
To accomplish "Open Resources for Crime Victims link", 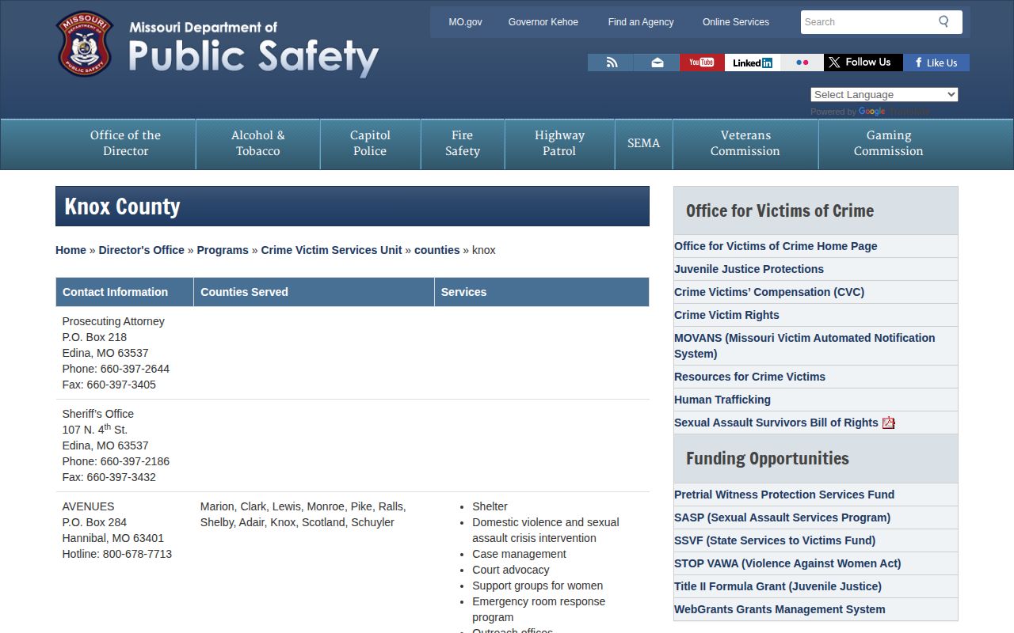I will [749, 377].
